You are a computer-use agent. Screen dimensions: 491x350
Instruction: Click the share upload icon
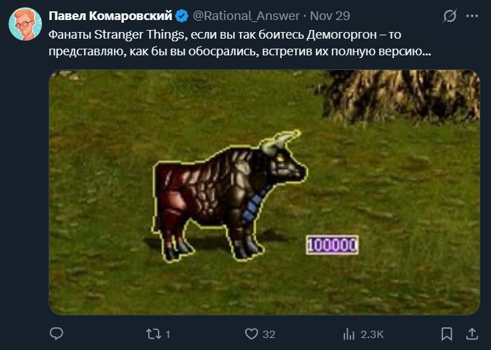(472, 334)
